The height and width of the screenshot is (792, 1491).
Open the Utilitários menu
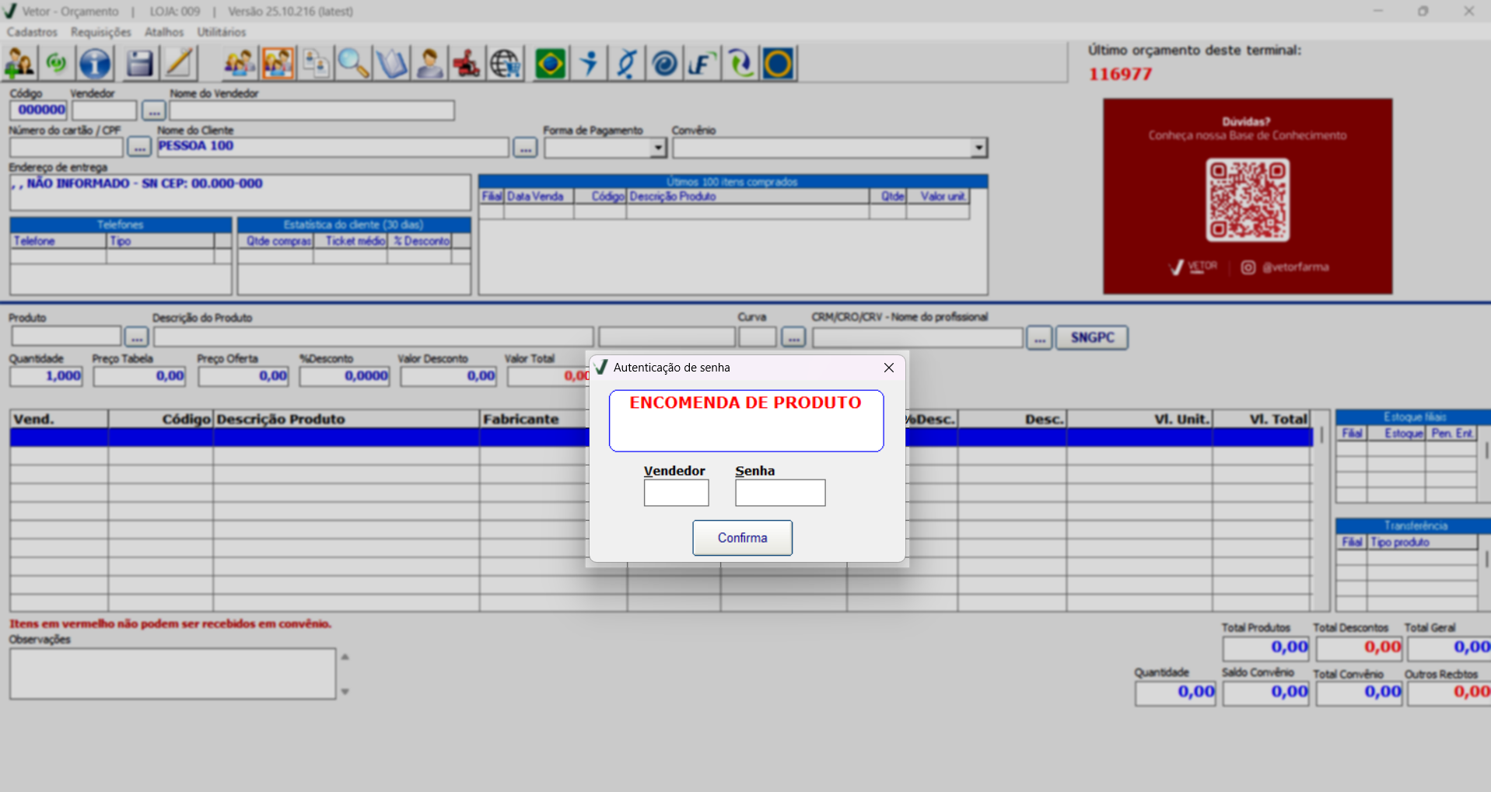222,32
